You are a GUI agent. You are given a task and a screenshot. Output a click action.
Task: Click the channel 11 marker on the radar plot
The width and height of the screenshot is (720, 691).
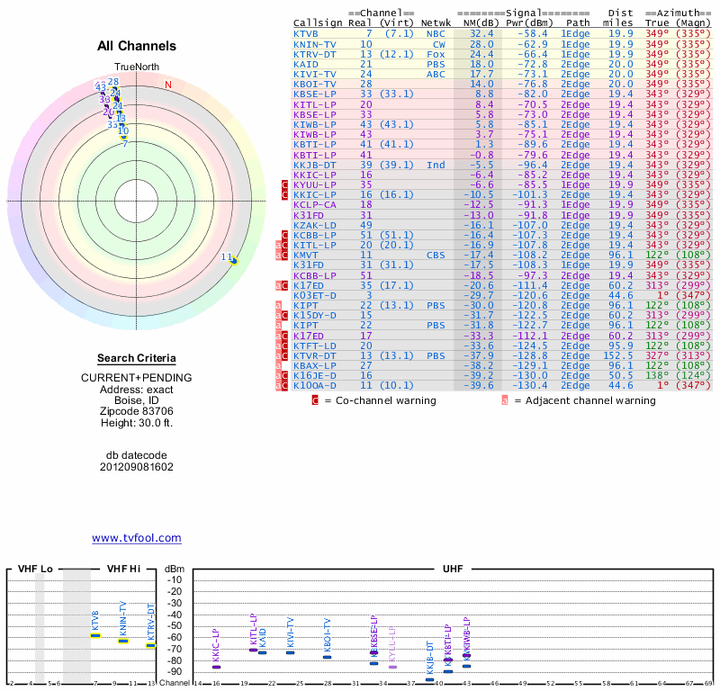point(233,261)
